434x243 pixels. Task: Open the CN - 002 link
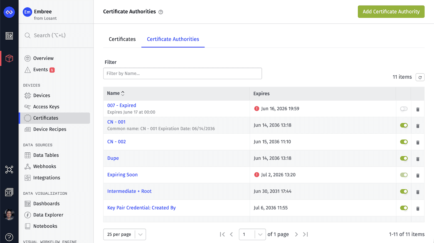(117, 142)
